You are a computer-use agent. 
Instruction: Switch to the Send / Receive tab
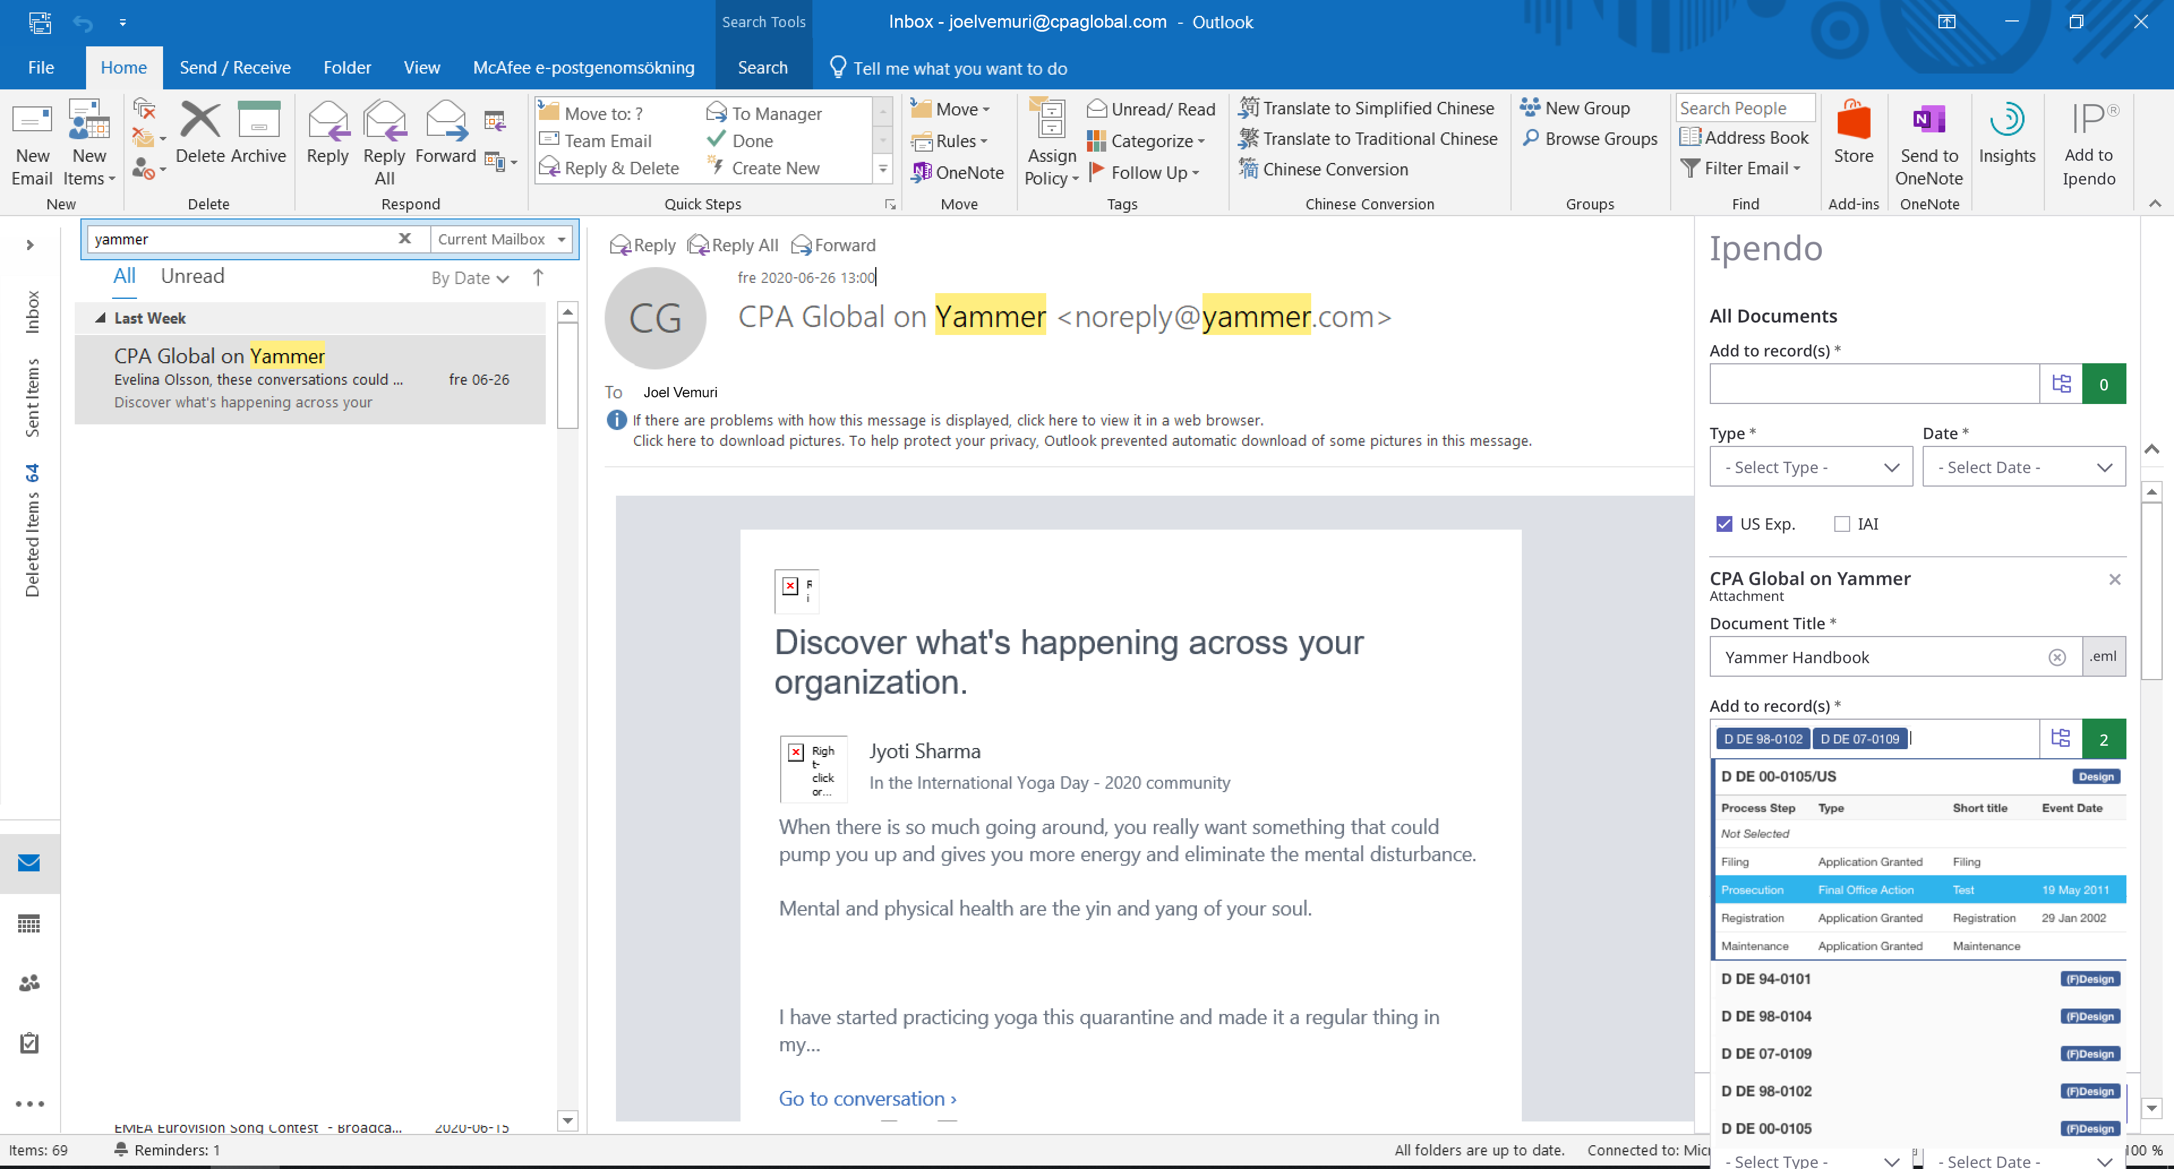234,67
